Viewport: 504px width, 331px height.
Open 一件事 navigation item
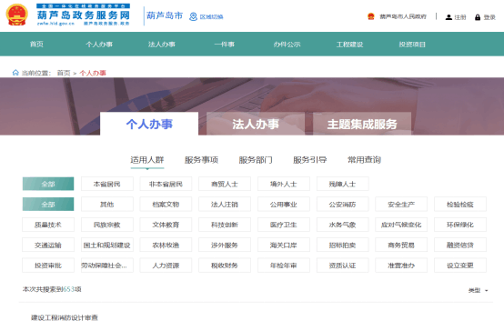pyautogui.click(x=225, y=45)
